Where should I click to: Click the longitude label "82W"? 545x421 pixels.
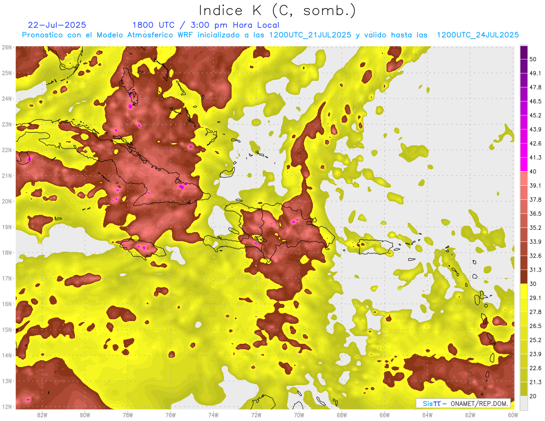click(42, 415)
